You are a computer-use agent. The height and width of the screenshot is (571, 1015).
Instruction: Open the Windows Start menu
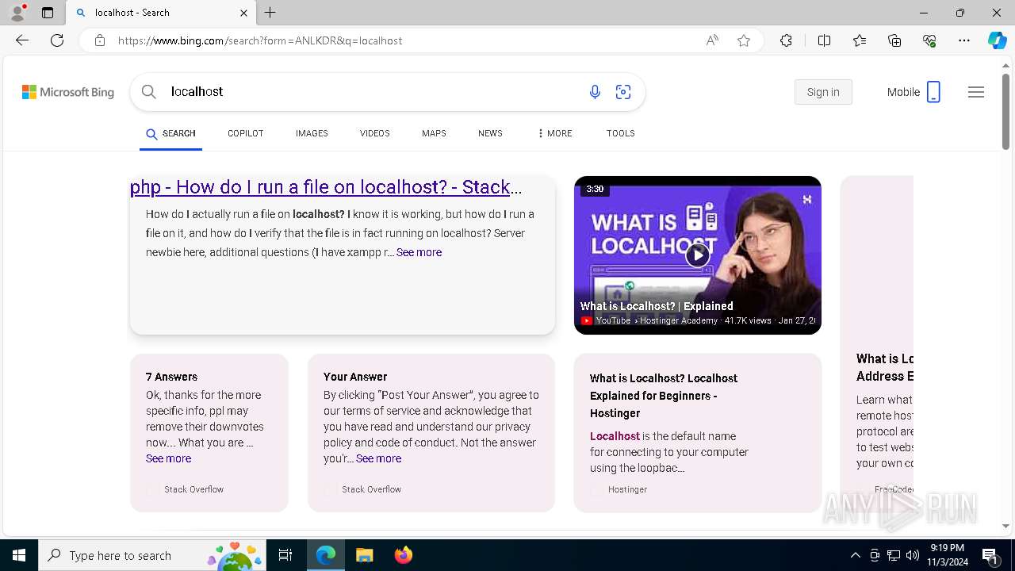click(x=19, y=555)
